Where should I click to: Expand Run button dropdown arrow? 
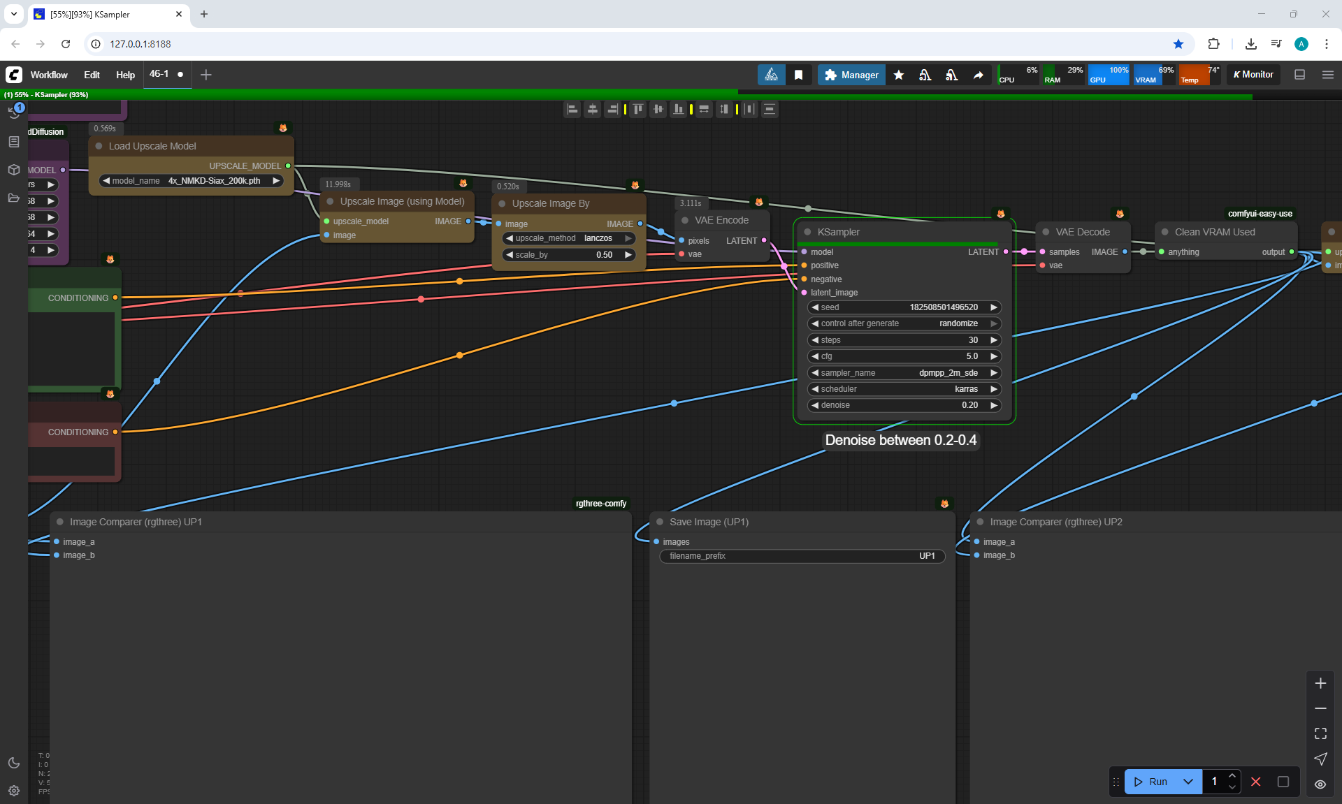coord(1188,782)
